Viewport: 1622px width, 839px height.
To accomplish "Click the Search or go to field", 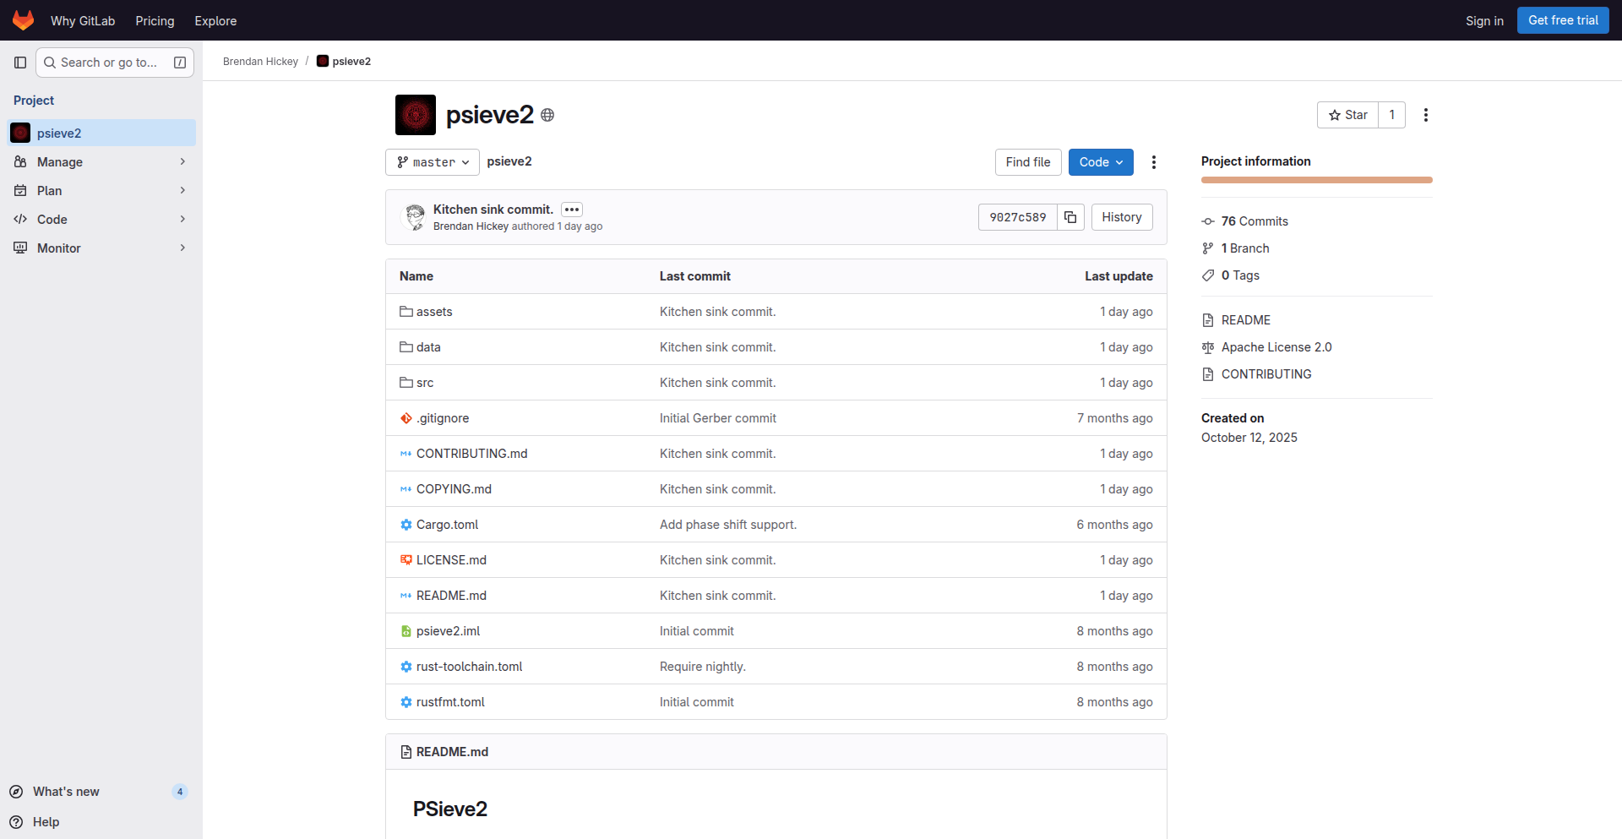I will coord(115,63).
